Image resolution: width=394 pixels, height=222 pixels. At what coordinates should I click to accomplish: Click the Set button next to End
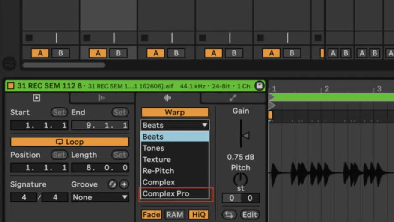(120, 112)
